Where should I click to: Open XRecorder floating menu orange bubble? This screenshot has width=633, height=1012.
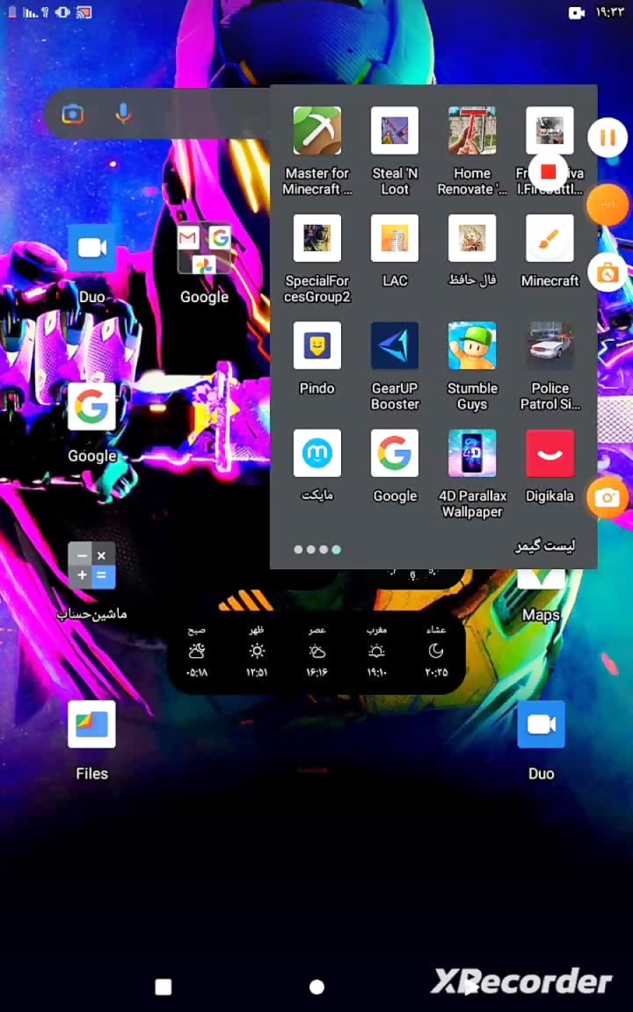click(608, 205)
